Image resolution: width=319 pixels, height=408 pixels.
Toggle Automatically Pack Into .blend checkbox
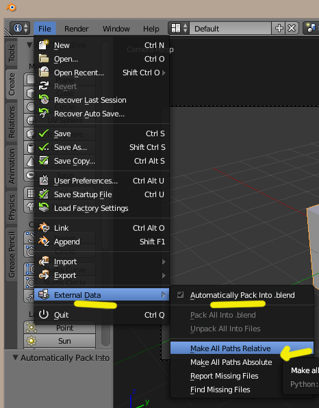point(180,295)
